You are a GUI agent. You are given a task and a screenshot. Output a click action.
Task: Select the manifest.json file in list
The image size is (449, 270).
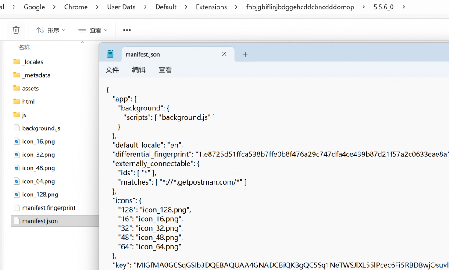pos(40,221)
